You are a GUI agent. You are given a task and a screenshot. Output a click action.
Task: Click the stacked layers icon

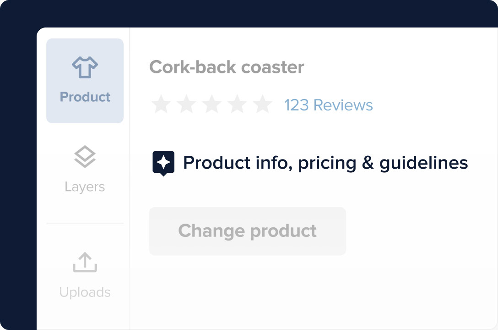point(85,157)
